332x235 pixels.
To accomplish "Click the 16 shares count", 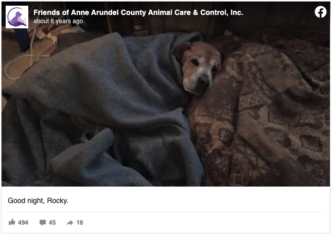I will coord(80,223).
